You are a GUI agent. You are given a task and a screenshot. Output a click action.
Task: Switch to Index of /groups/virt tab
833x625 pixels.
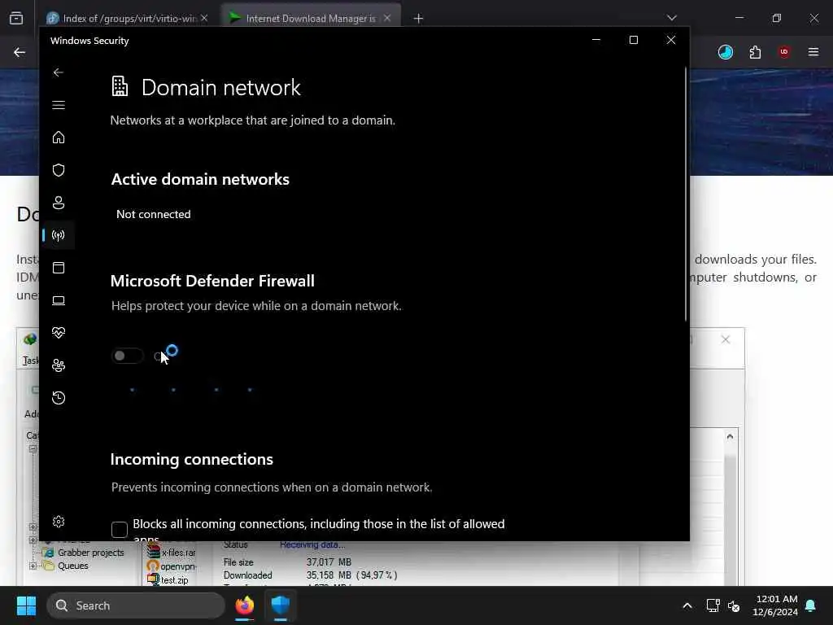[x=122, y=18]
